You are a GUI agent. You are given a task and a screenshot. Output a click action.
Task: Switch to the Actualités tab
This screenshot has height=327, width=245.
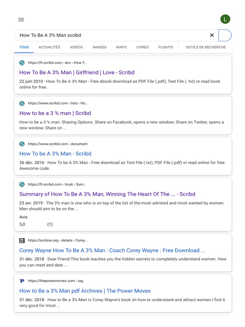tap(49, 47)
